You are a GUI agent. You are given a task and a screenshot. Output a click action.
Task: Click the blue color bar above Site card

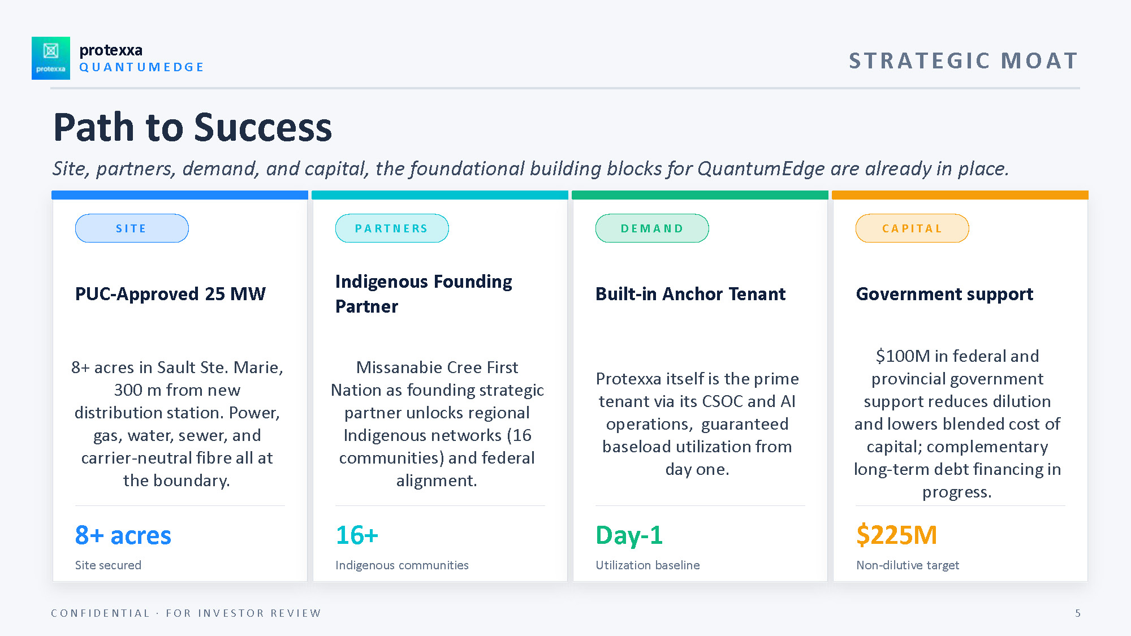180,195
